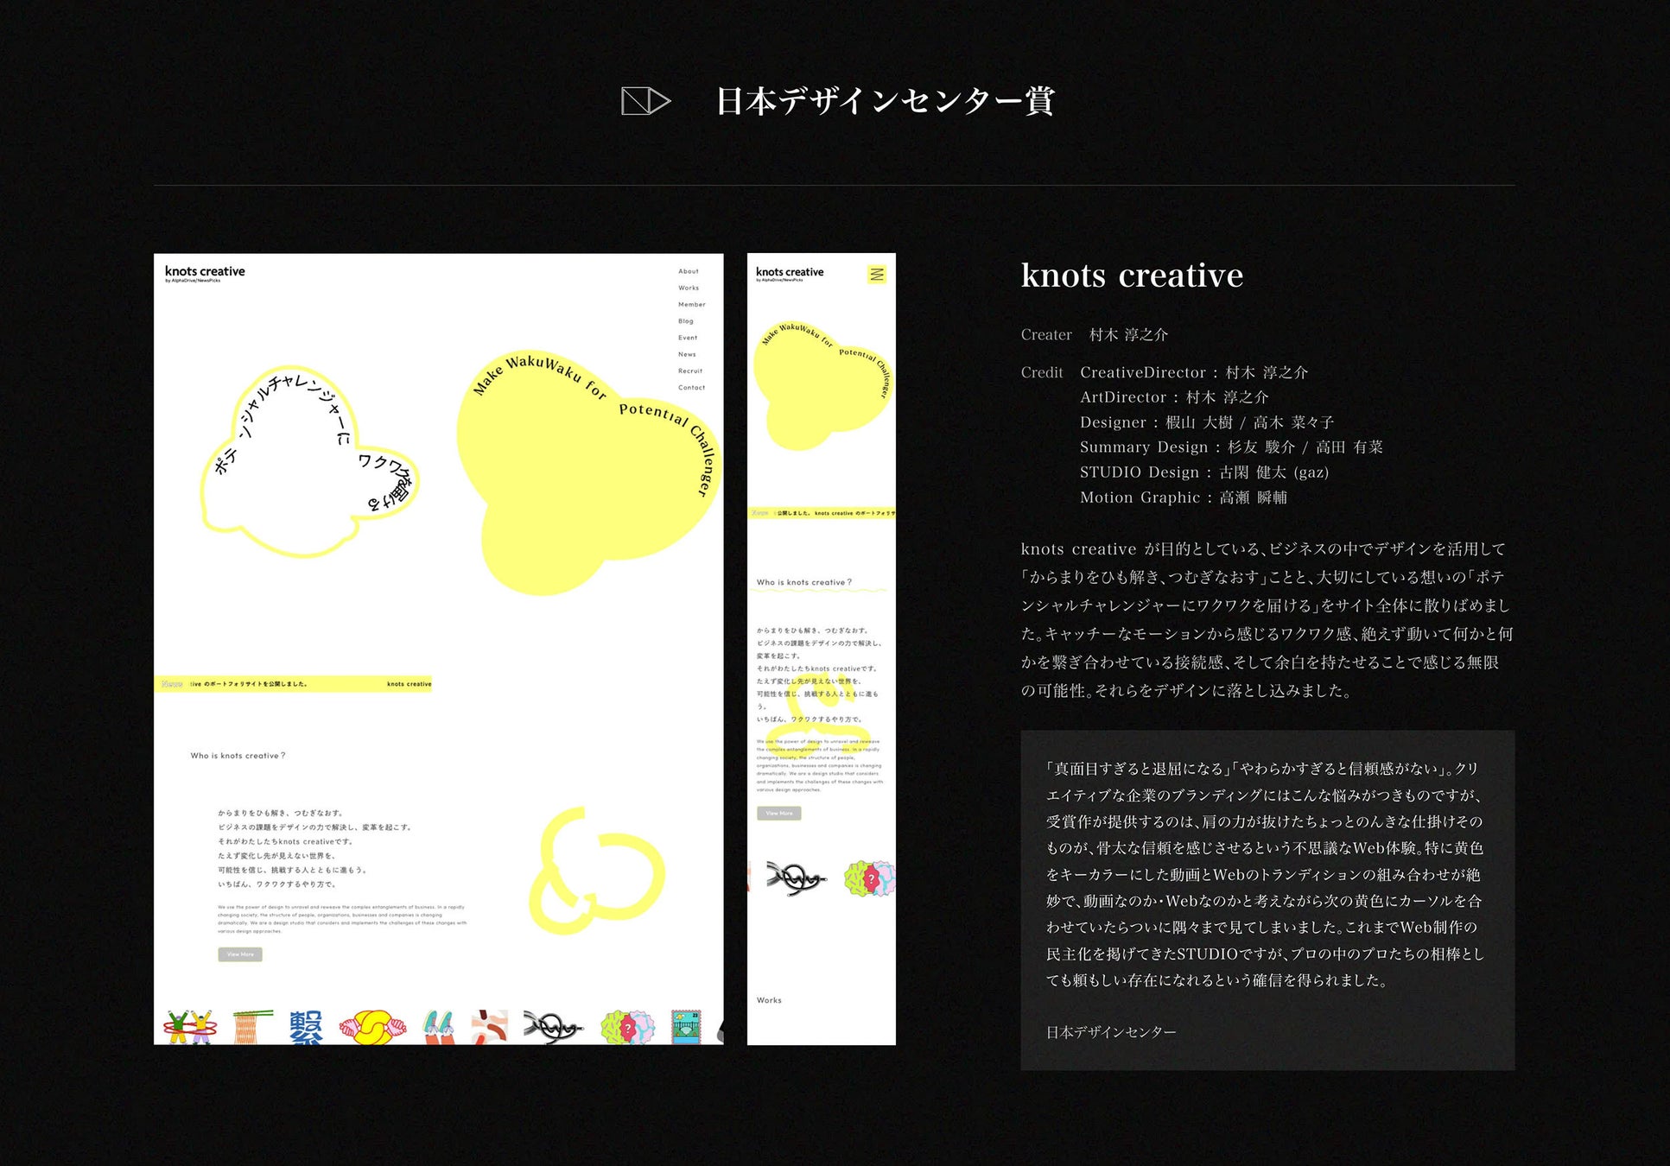Open the yellow hamburger menu in mobile preview
The image size is (1670, 1166).
pyautogui.click(x=876, y=275)
